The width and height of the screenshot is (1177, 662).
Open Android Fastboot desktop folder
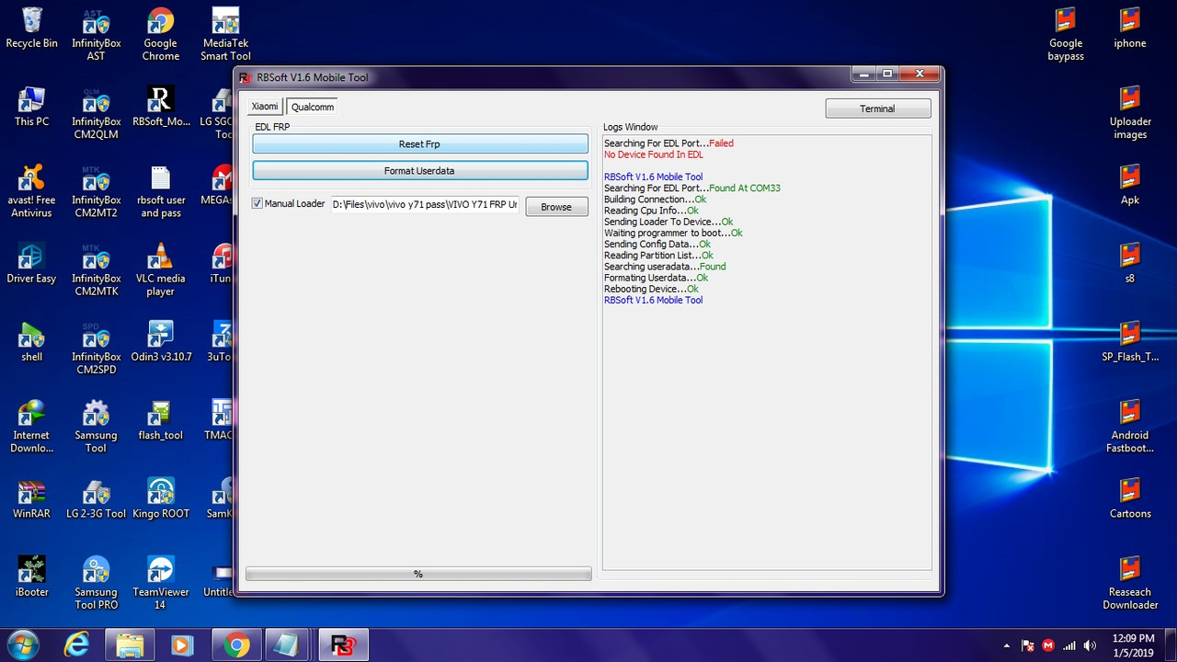click(1130, 428)
